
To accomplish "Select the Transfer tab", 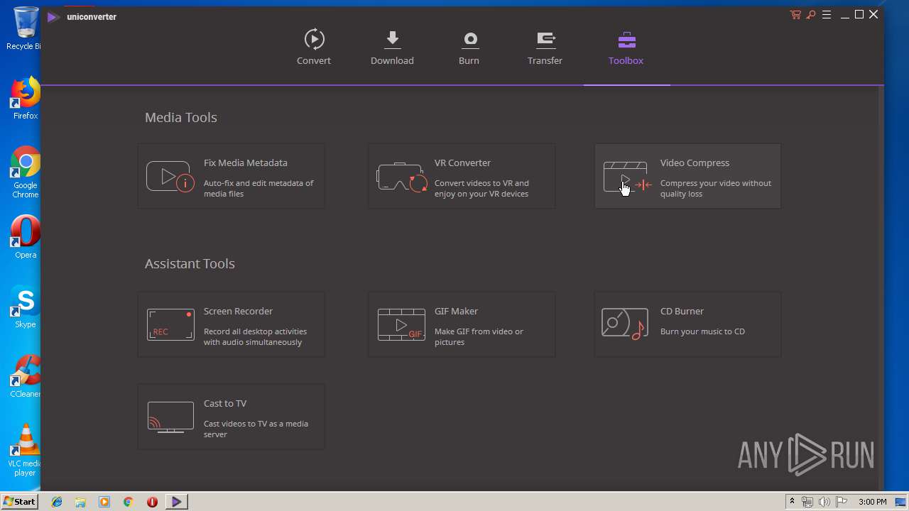I will pos(545,48).
